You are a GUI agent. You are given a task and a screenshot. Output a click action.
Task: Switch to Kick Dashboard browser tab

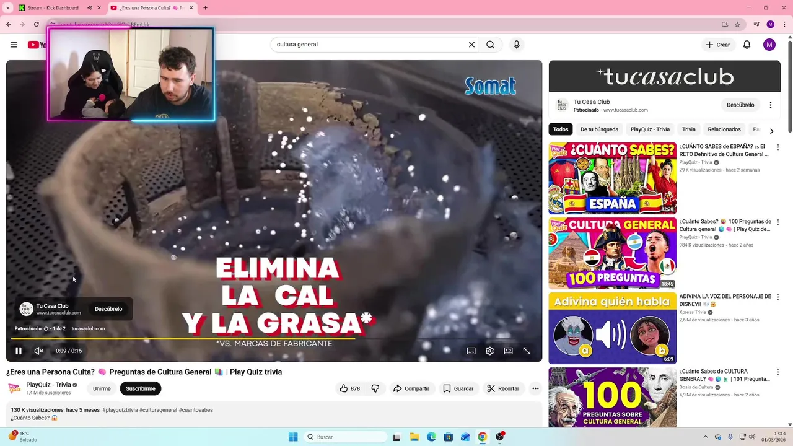coord(53,8)
